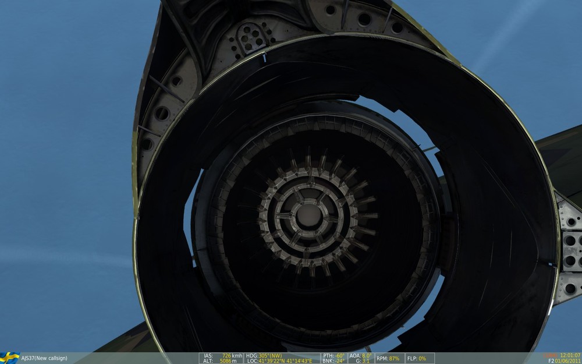Click the HDG 305°(NW) heading readout
This screenshot has width=582, height=364.
[264, 356]
